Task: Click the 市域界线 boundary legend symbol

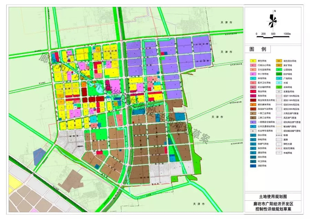Action: coord(279,153)
